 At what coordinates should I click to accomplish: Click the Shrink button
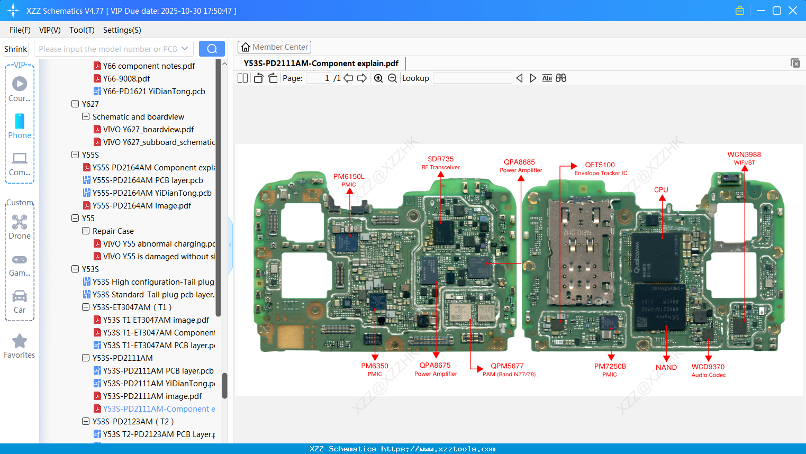tap(15, 48)
